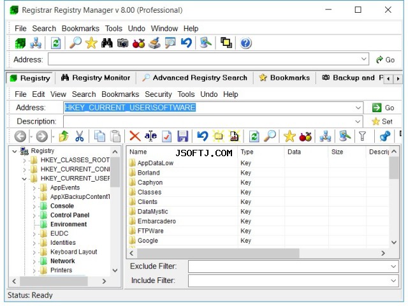Select Network in registry tree
Viewport: 408px width, 306px height.
point(62,261)
